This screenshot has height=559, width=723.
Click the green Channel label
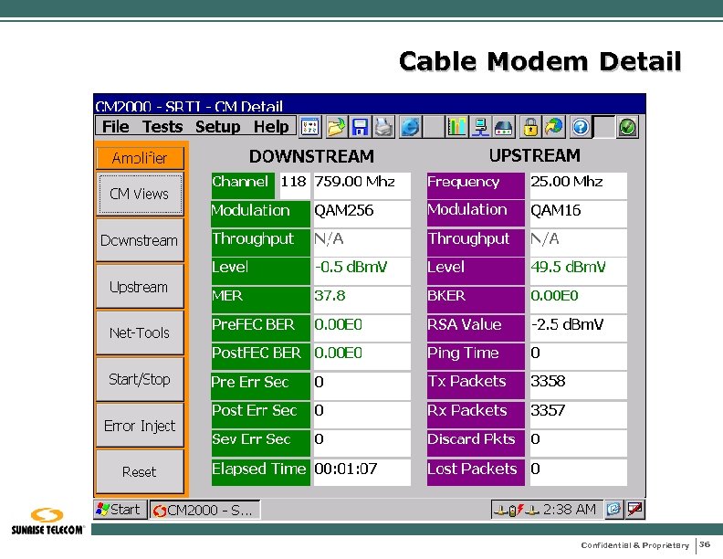coord(243,185)
